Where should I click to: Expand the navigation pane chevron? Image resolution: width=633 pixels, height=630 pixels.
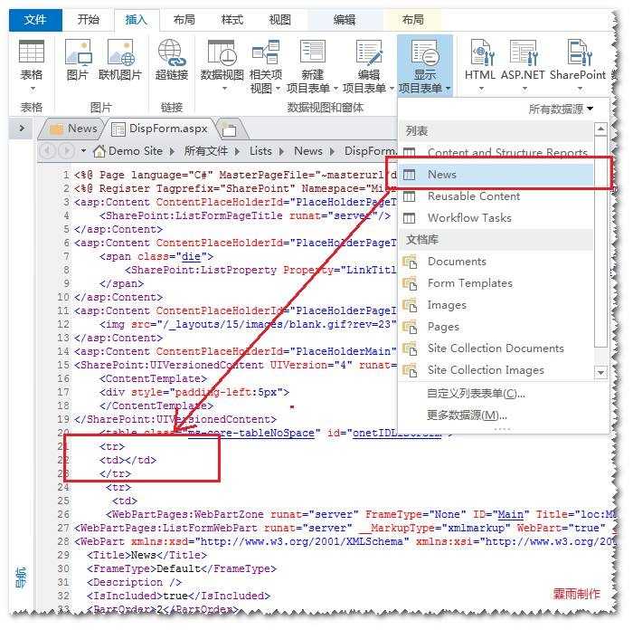click(22, 129)
